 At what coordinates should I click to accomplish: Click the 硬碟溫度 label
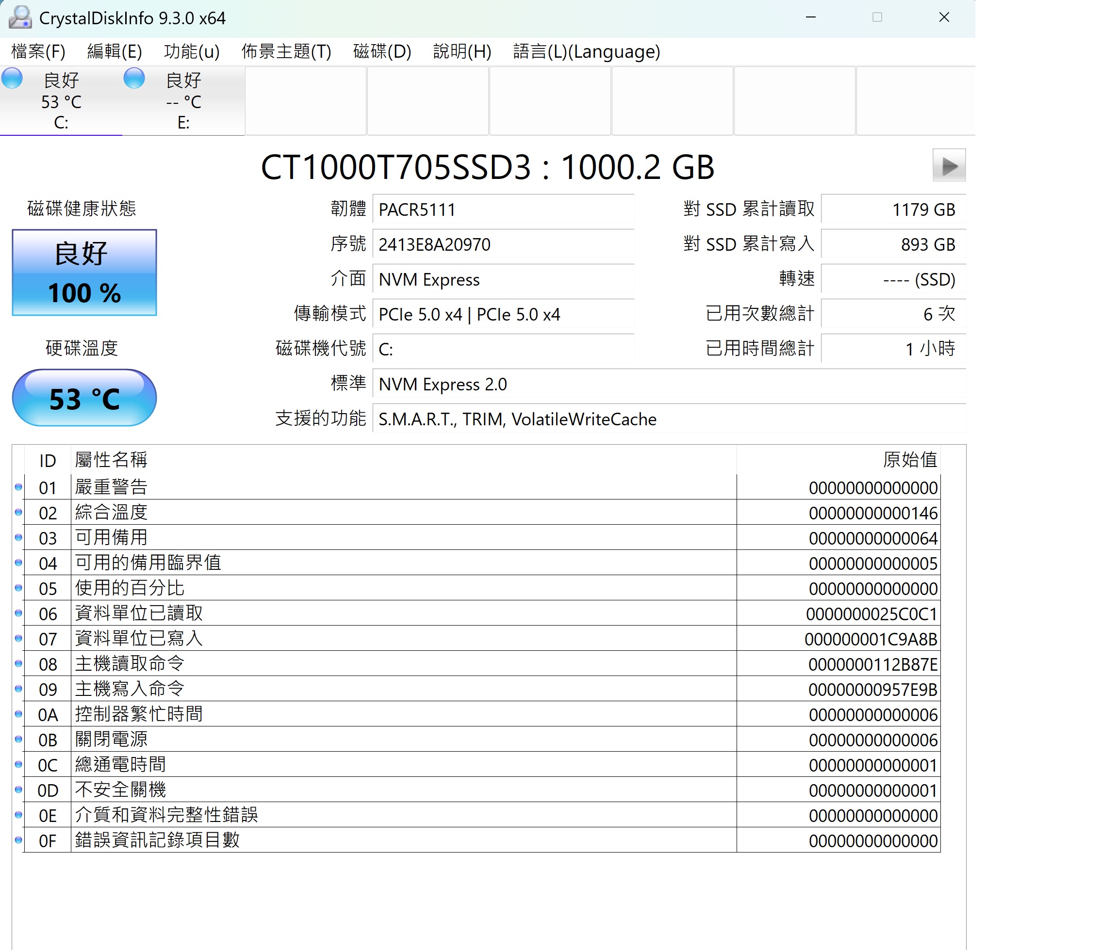(82, 348)
